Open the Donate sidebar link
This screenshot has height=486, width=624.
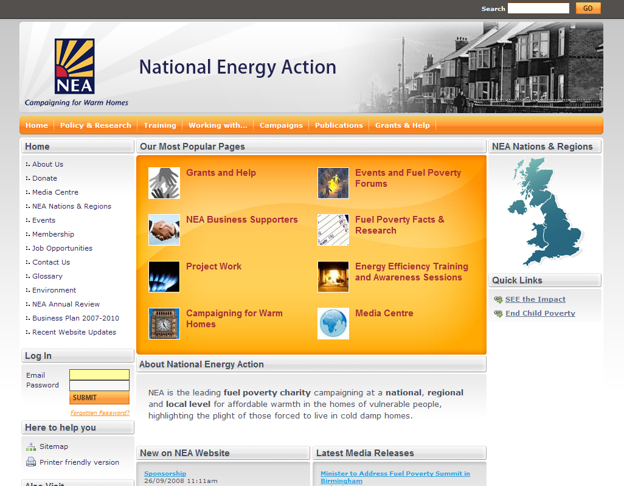click(44, 178)
